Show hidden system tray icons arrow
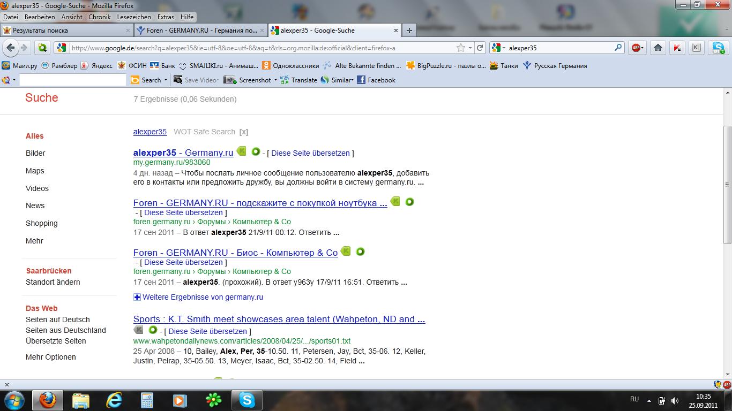 648,400
